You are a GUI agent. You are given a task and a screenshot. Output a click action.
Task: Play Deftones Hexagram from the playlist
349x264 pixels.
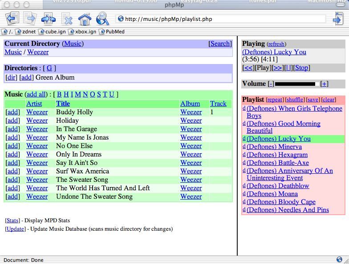277,155
